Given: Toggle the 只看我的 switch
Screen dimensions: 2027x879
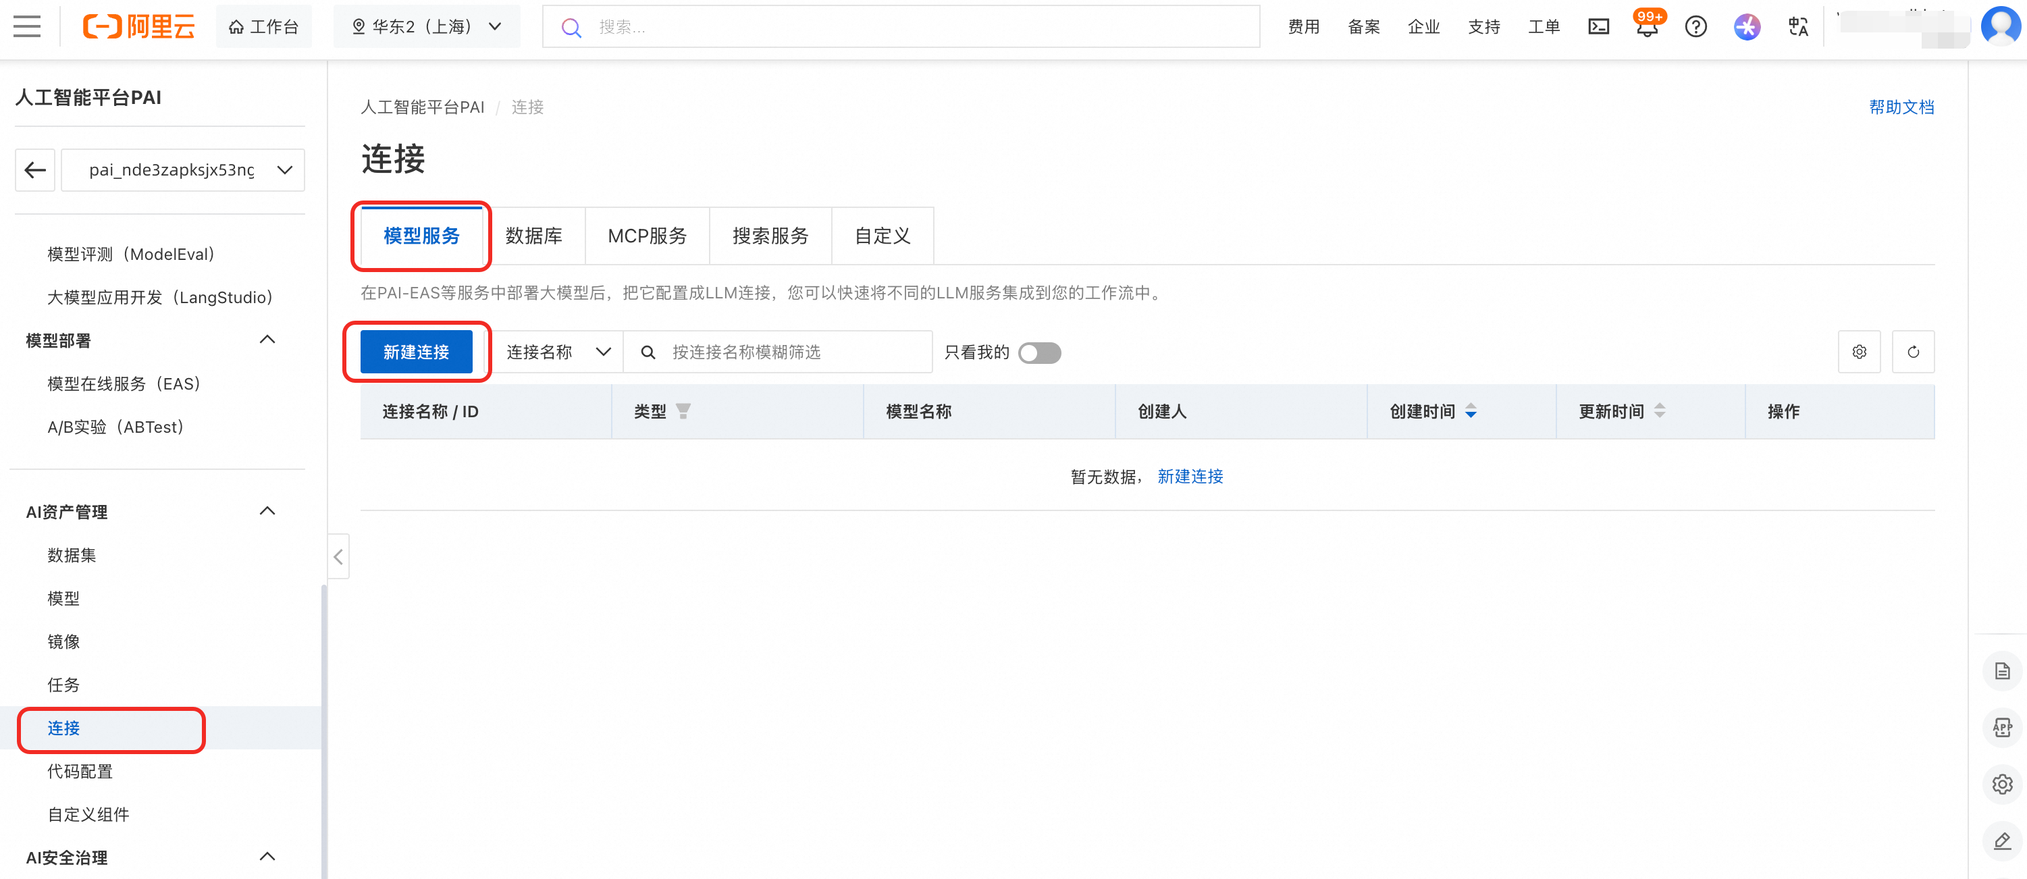Looking at the screenshot, I should point(1038,352).
